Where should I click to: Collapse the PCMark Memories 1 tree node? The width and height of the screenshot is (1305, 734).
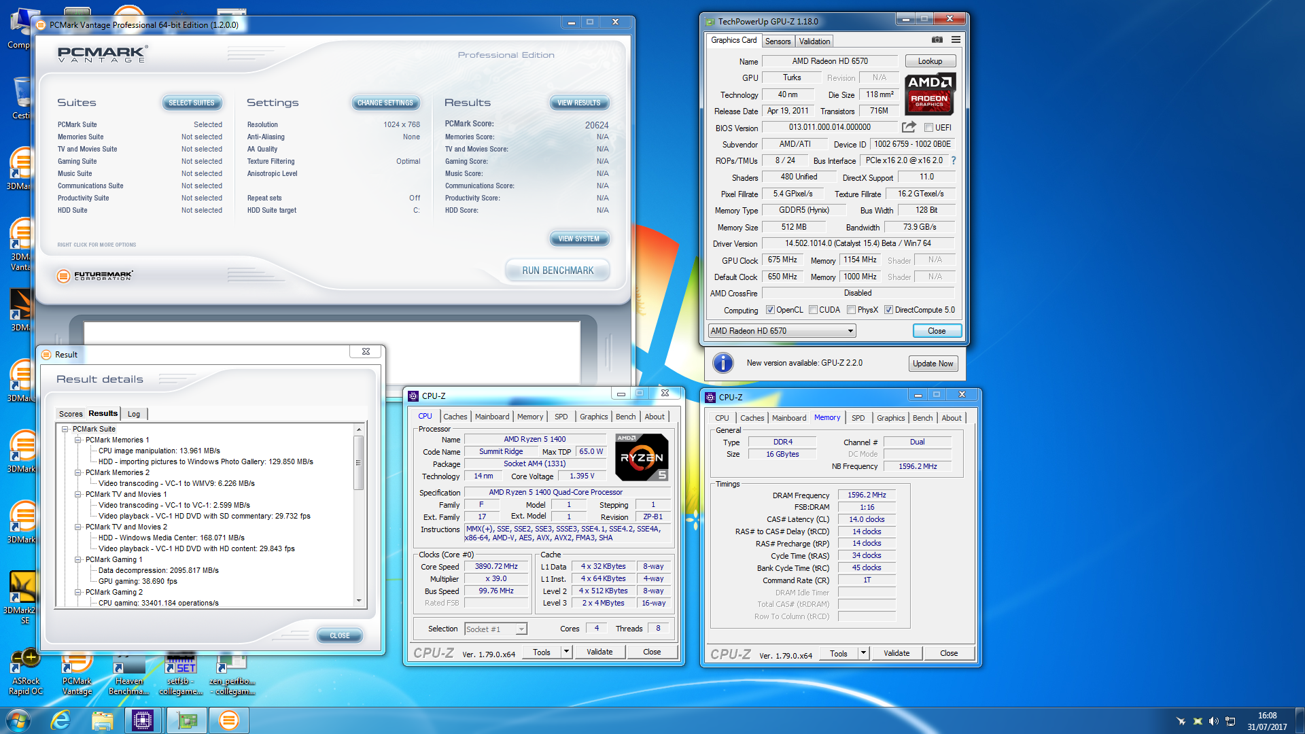tap(78, 440)
